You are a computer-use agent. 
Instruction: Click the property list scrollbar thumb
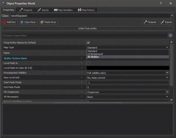[171, 65]
